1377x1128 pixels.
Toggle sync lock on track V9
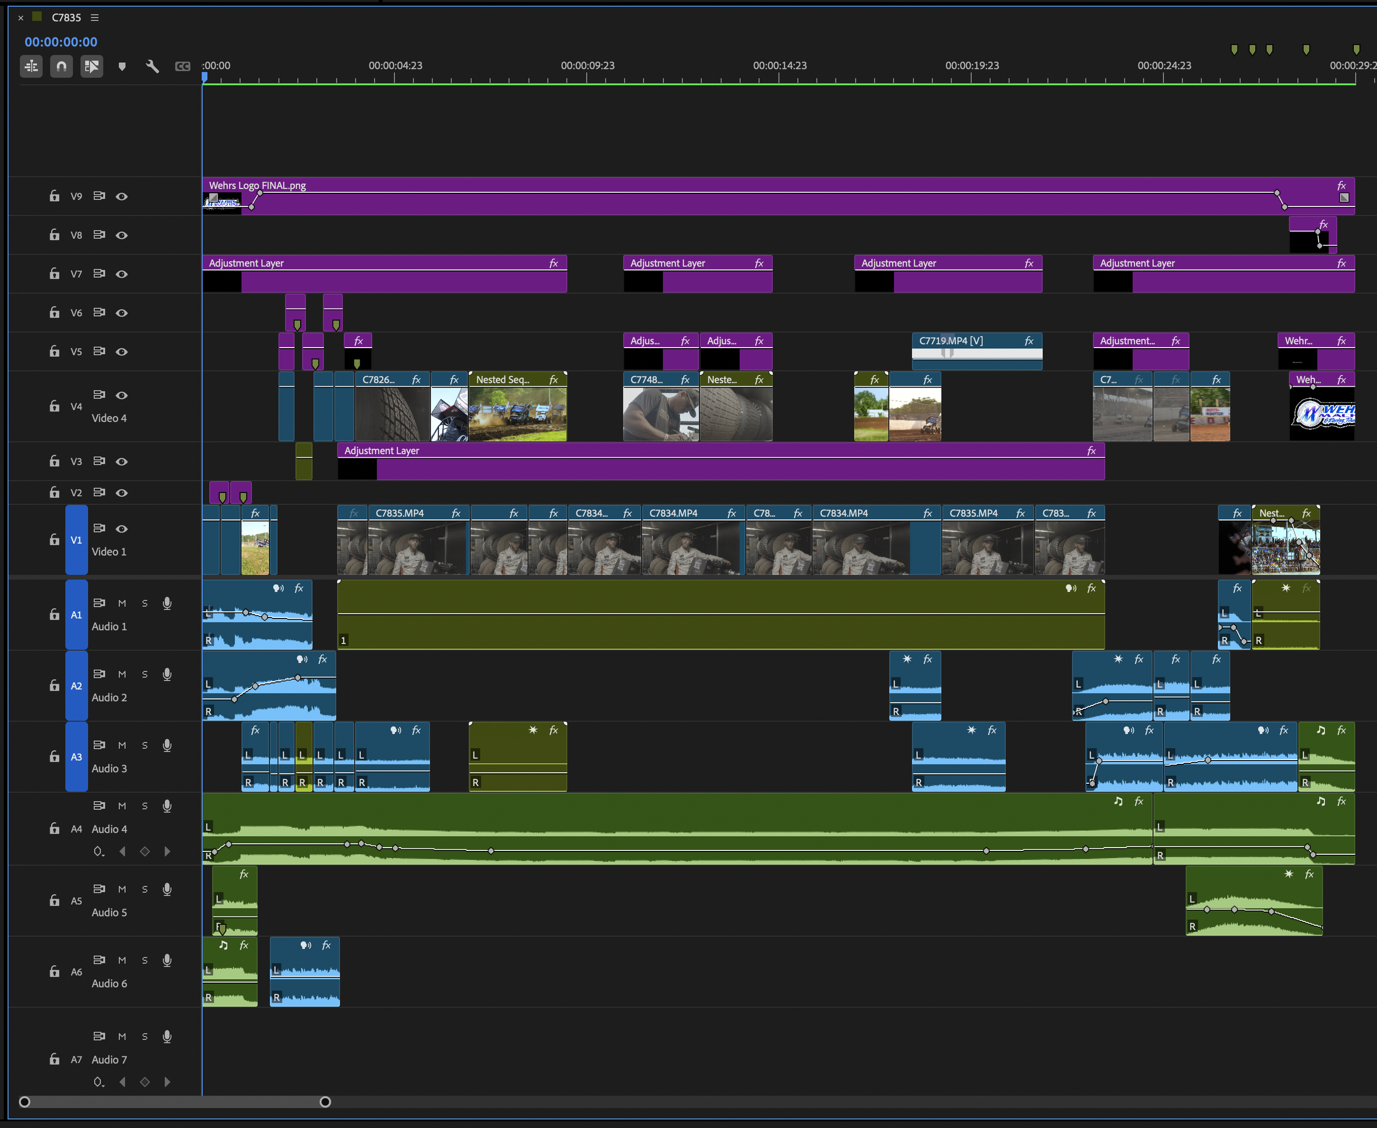[x=99, y=196]
